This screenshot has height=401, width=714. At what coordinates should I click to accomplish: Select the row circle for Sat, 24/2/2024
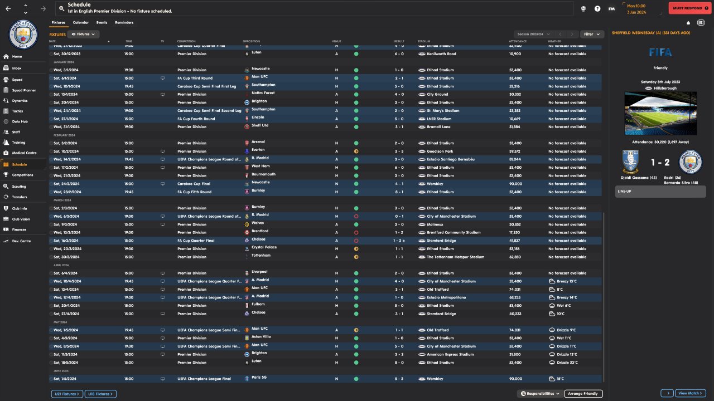51,184
